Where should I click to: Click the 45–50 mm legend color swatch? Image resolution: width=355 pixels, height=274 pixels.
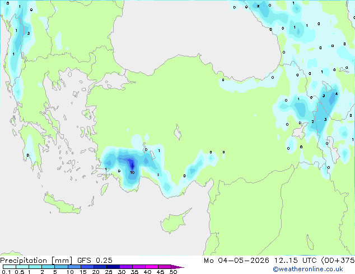pyautogui.click(x=165, y=267)
